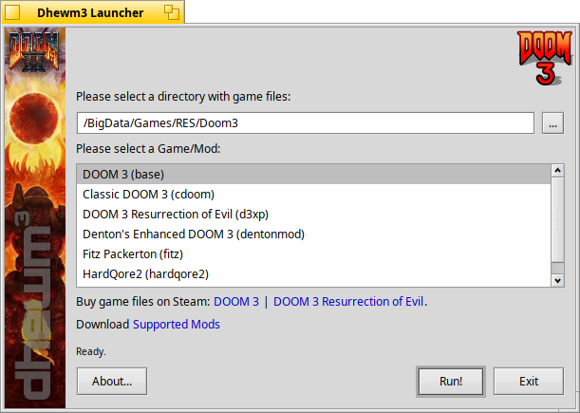The width and height of the screenshot is (580, 413).
Task: Click the game directory path field
Action: tap(306, 122)
